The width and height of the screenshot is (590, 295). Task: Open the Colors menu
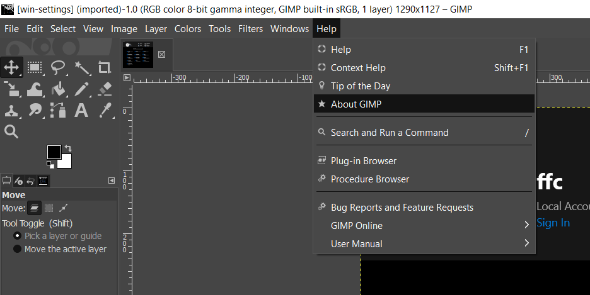(x=188, y=29)
